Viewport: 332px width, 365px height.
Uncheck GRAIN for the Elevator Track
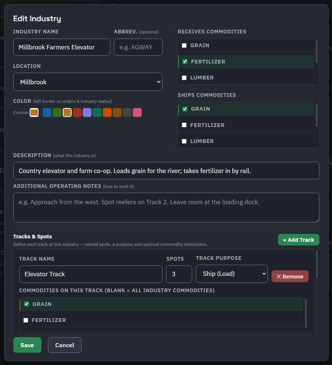click(26, 304)
